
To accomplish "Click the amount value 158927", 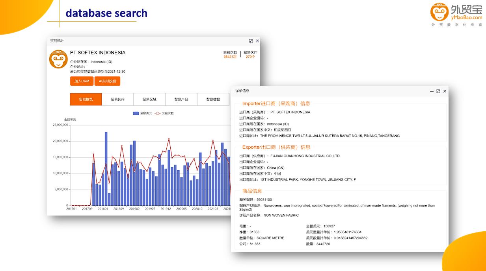I will point(328,226).
